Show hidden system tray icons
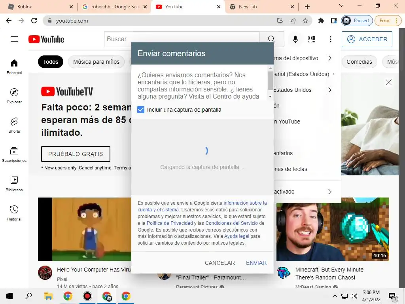The height and width of the screenshot is (304, 405). [x=335, y=296]
